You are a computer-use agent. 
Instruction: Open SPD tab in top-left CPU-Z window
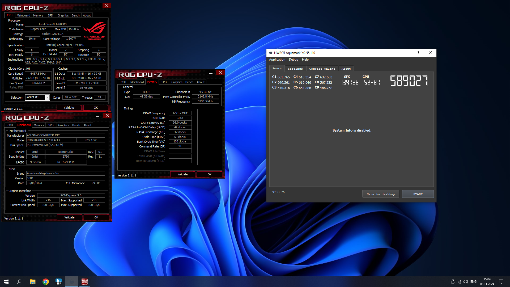tap(50, 15)
